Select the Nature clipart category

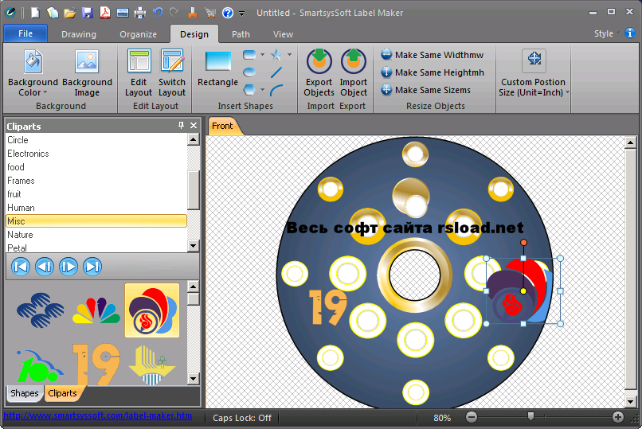pyautogui.click(x=21, y=235)
